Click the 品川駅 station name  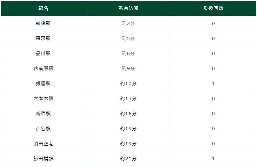[x=44, y=53]
